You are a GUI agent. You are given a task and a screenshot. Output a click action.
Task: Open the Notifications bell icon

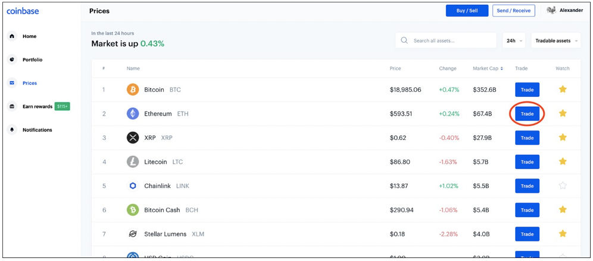pyautogui.click(x=12, y=130)
